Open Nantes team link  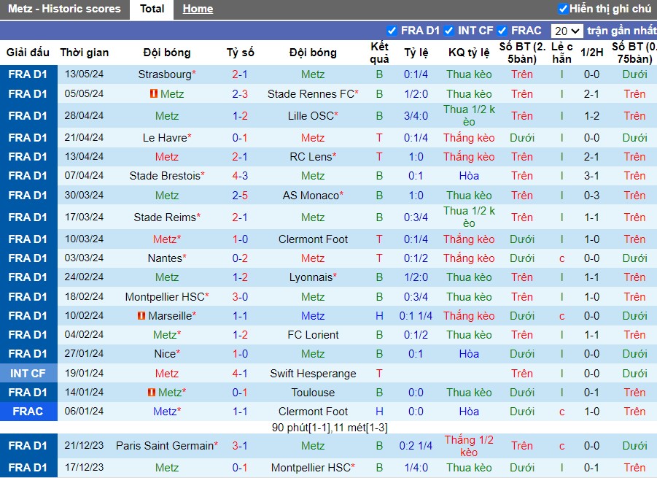[x=165, y=258]
